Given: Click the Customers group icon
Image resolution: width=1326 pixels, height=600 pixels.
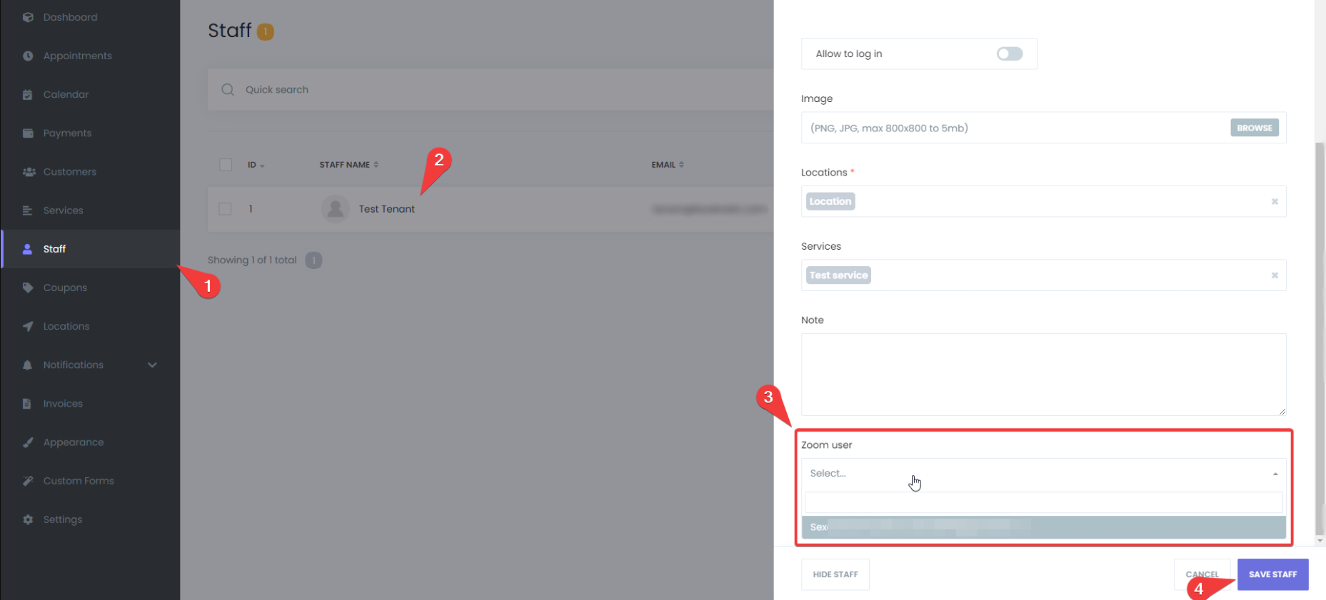Looking at the screenshot, I should [x=29, y=172].
